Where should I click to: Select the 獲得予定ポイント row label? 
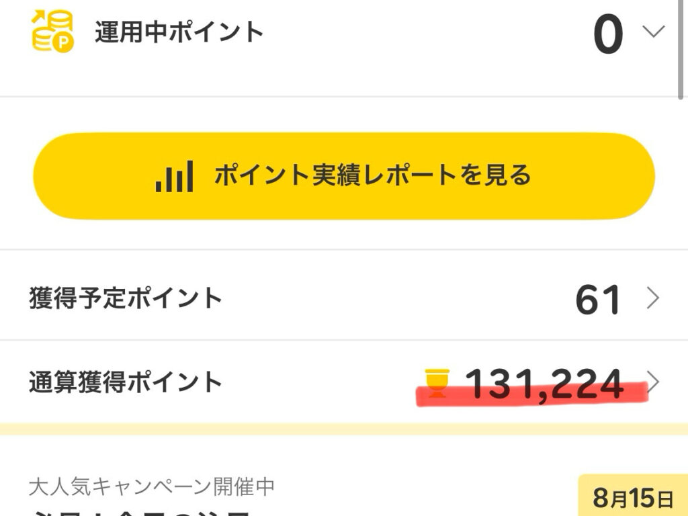tap(126, 298)
